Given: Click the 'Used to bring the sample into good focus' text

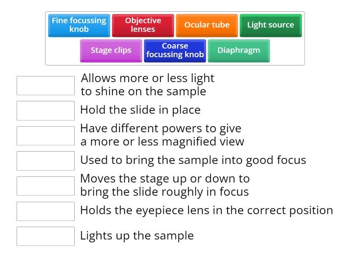Looking at the screenshot, I should point(192,160).
